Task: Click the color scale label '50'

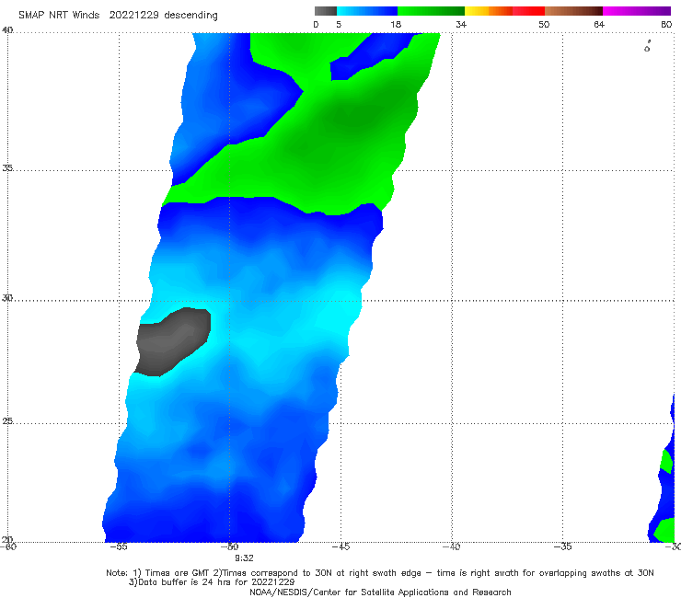Action: click(544, 25)
